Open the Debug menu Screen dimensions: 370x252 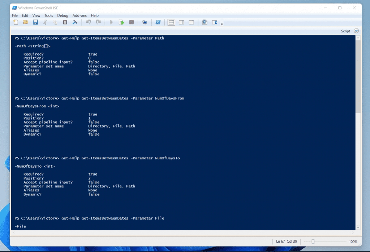pyautogui.click(x=63, y=15)
